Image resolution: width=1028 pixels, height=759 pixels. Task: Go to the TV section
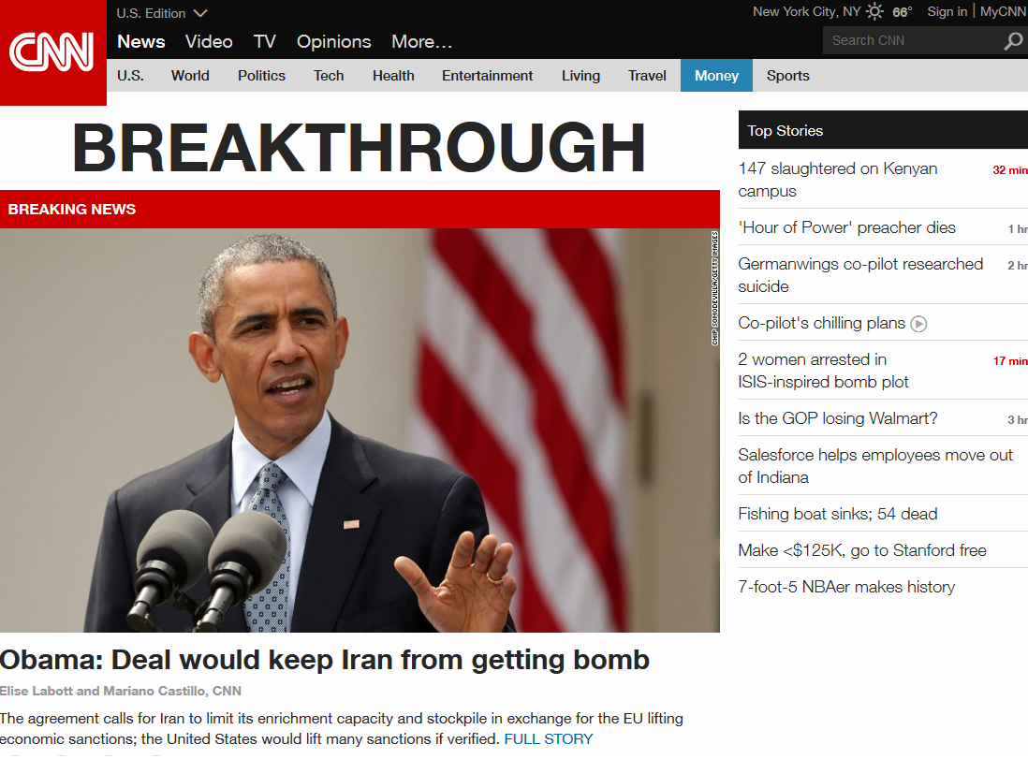tap(264, 42)
